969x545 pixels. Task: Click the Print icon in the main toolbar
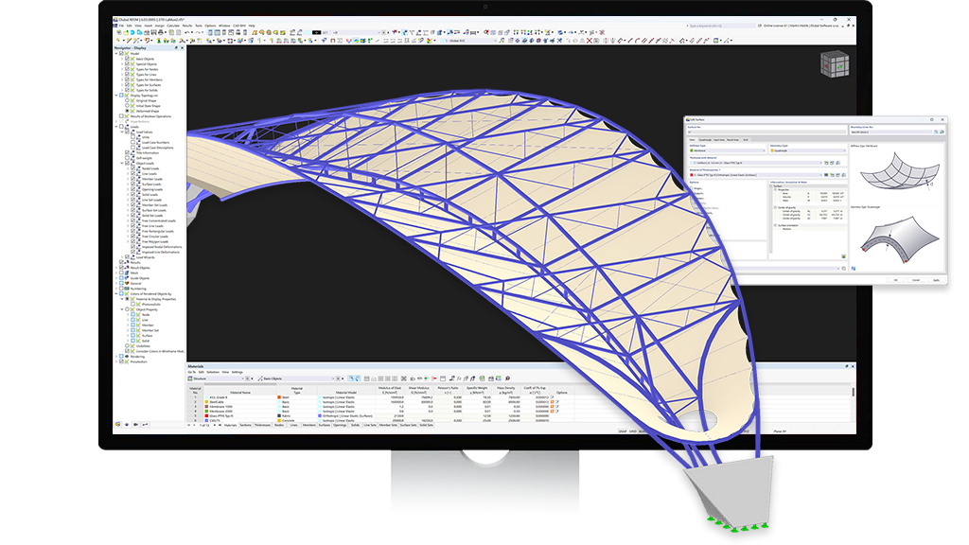point(161,32)
